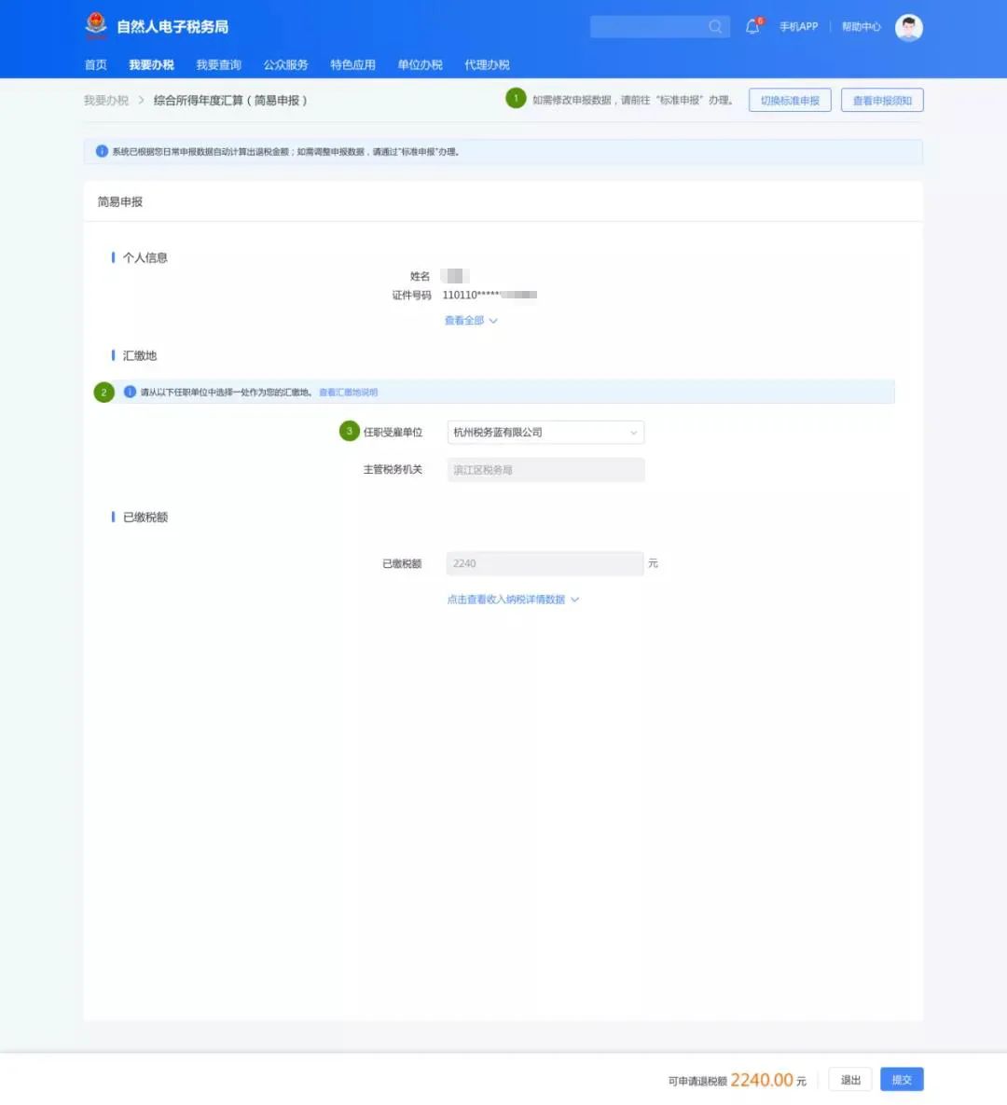
Task: Click 查看申报须知 button
Action: (882, 100)
